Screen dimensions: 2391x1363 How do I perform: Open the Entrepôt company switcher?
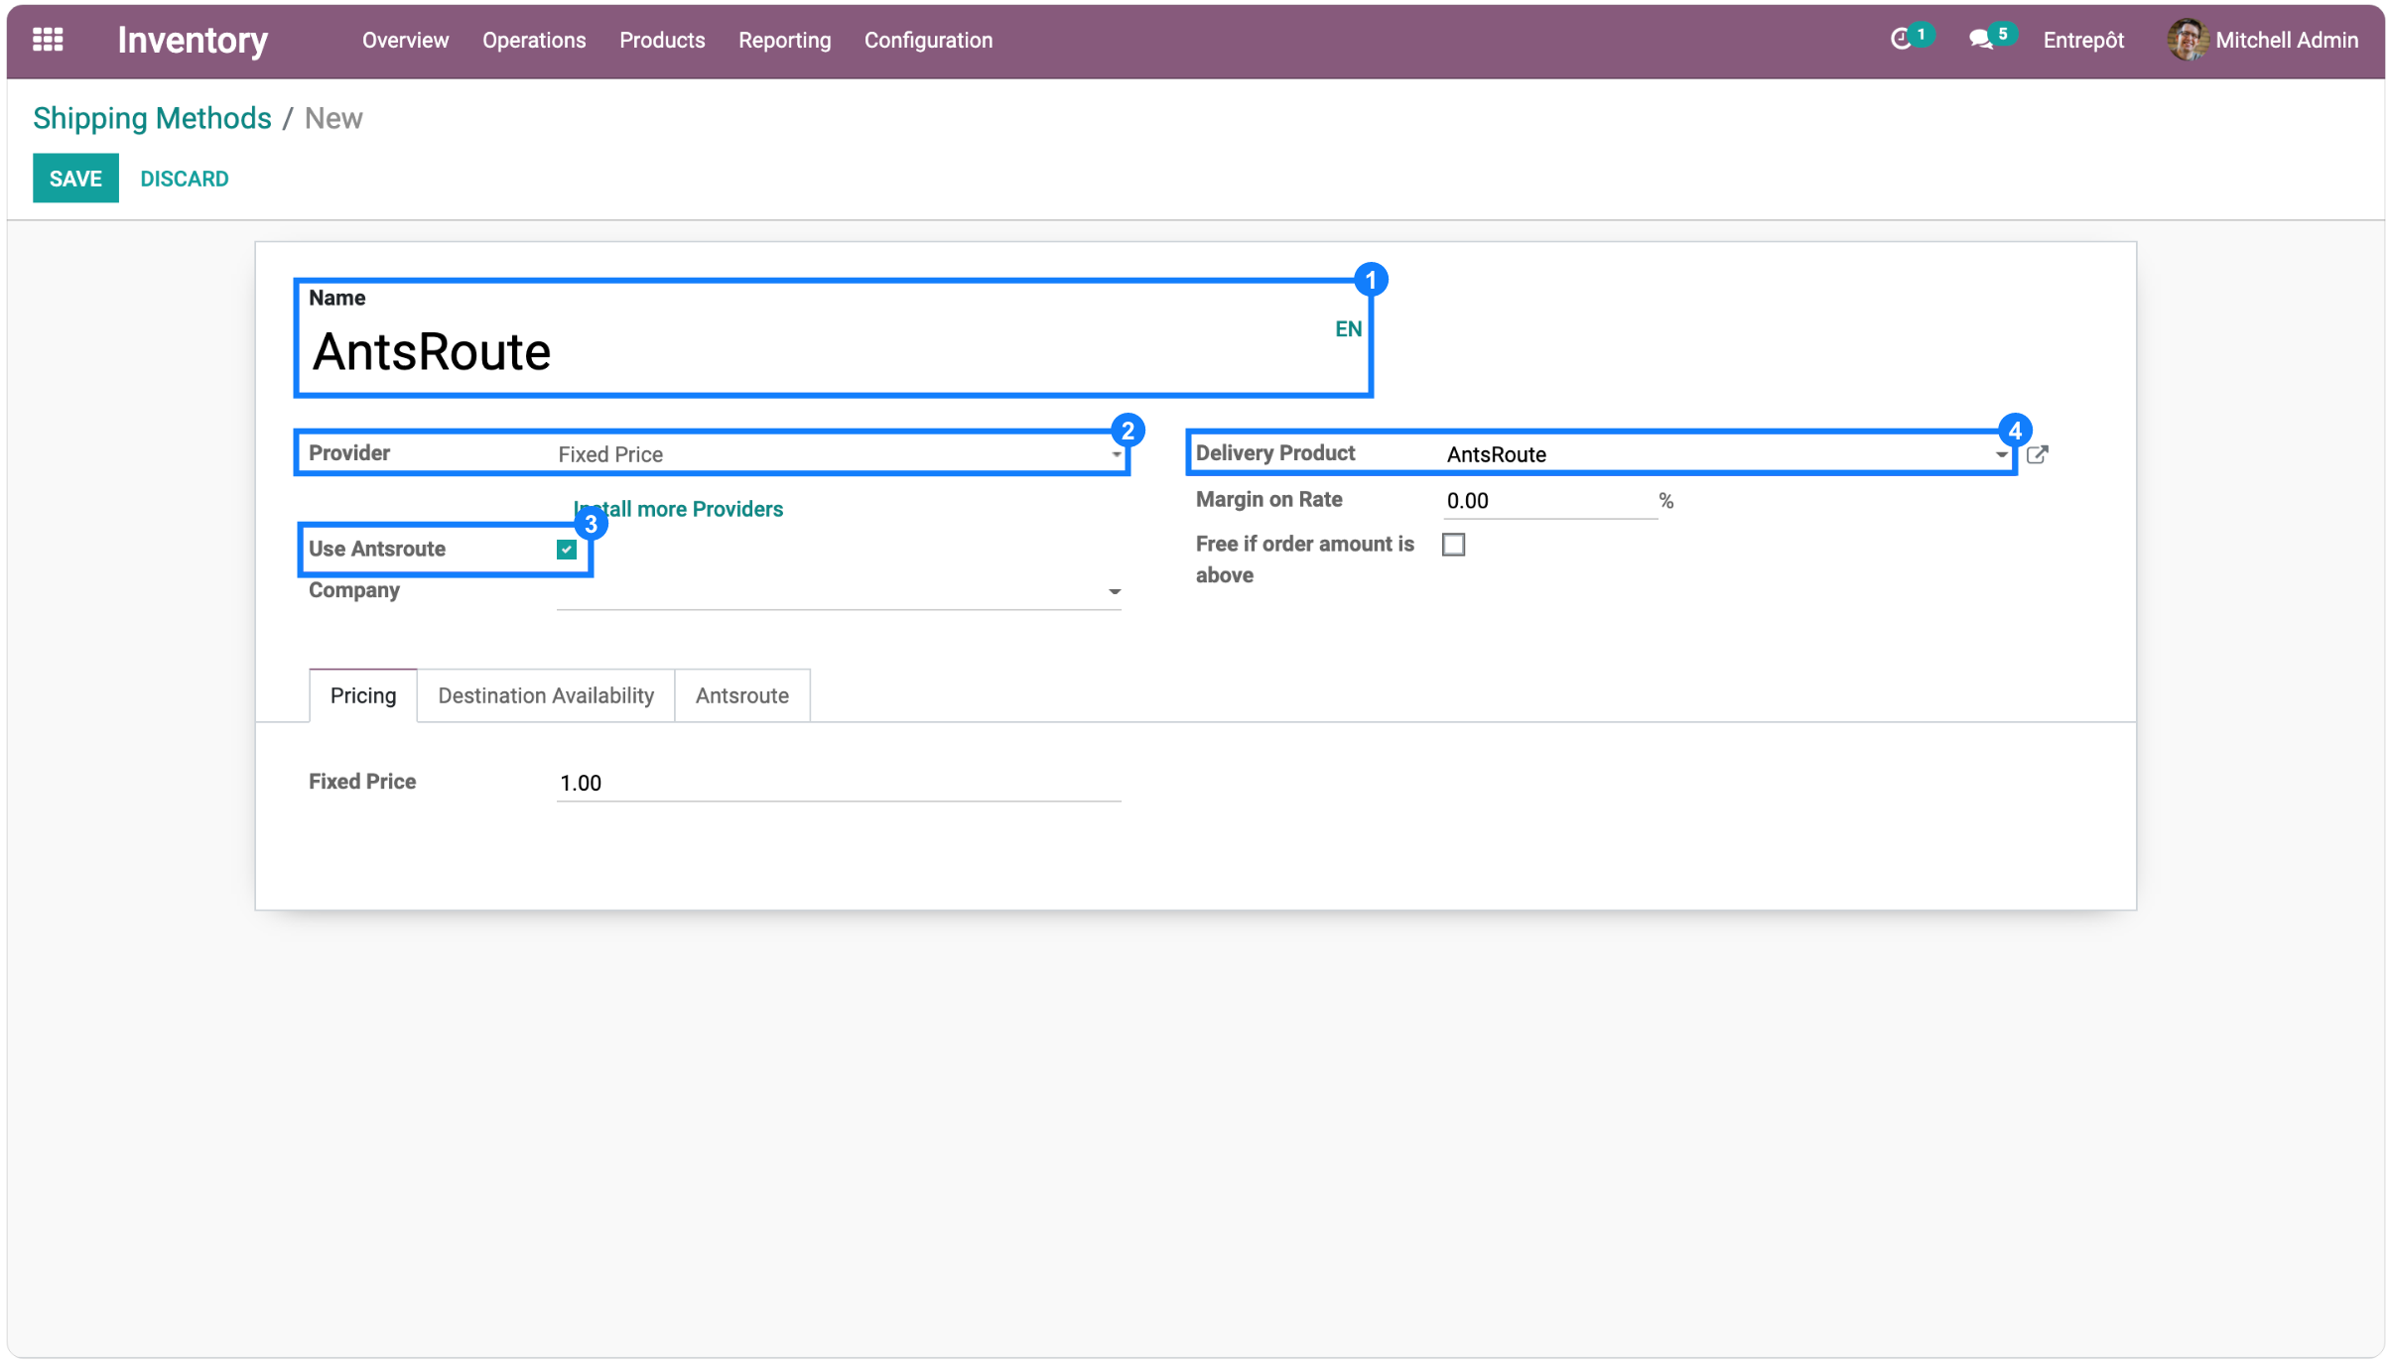point(2083,40)
